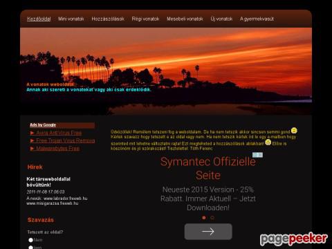
Task: Click the 'Neueste 2015 Version' ad description
Action: tap(208, 199)
